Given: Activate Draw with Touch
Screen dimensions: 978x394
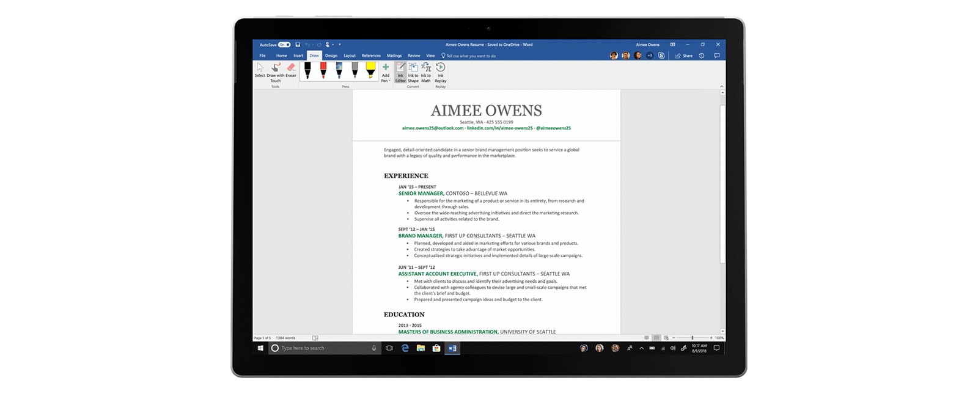Looking at the screenshot, I should pos(276,71).
